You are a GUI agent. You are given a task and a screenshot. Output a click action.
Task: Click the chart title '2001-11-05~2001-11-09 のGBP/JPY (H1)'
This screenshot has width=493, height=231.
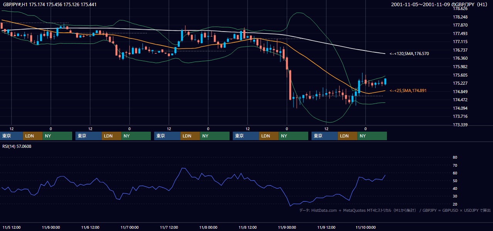(x=440, y=5)
